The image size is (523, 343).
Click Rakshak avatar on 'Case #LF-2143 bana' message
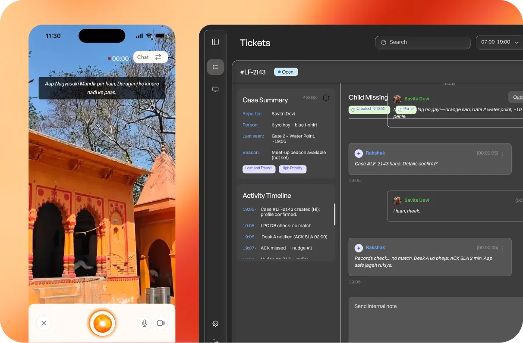click(x=359, y=153)
